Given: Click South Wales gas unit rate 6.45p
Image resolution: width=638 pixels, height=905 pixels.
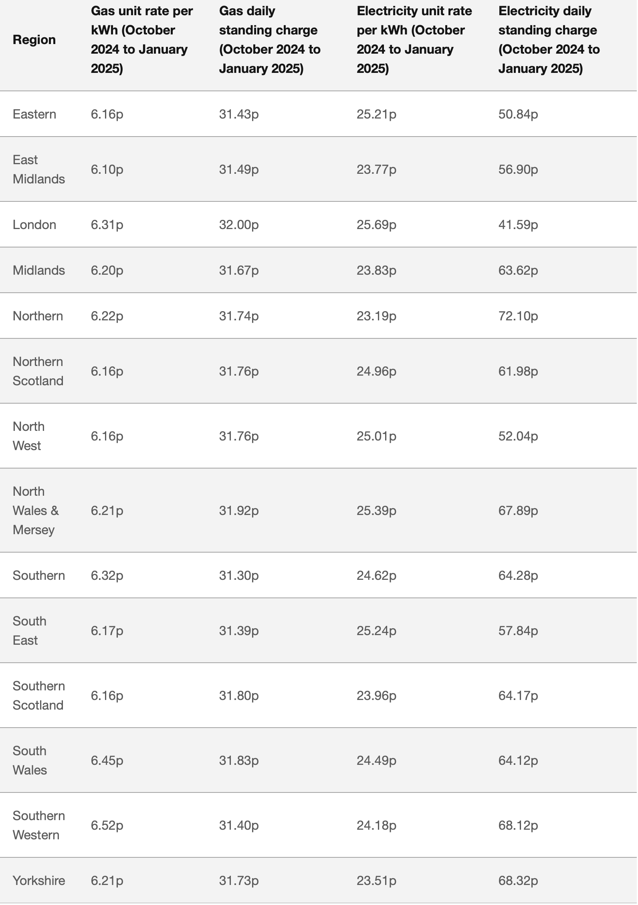Looking at the screenshot, I should pyautogui.click(x=107, y=760).
